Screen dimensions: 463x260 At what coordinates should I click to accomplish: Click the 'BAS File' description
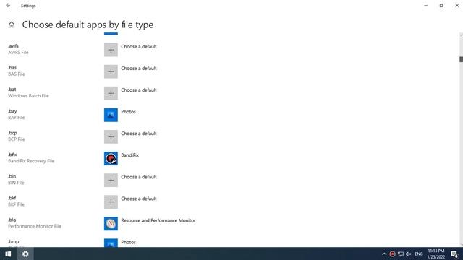16,74
